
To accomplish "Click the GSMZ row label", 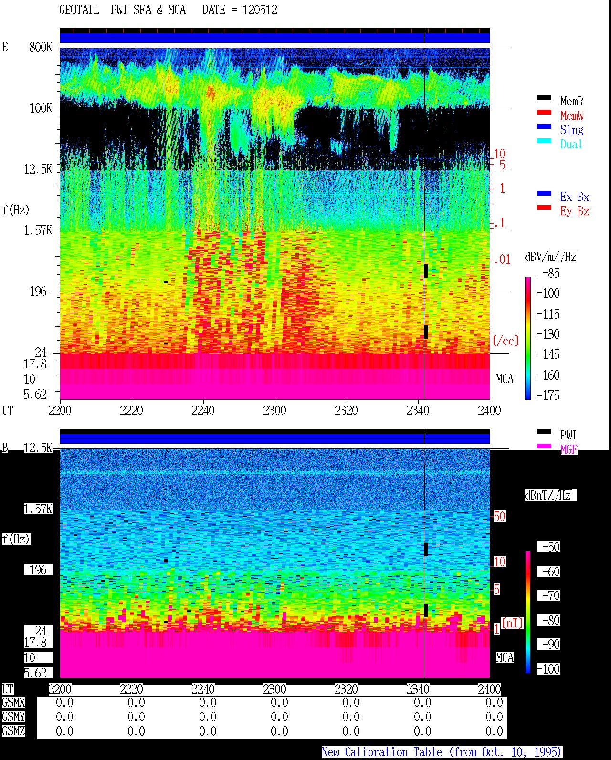I will [x=13, y=731].
